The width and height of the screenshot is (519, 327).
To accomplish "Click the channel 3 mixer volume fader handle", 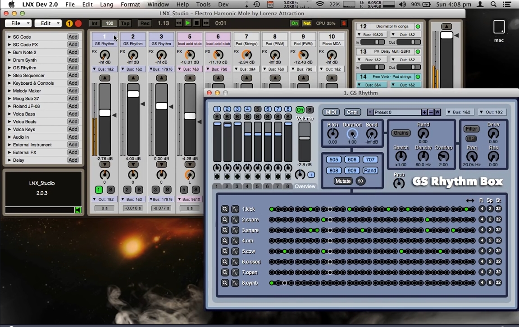I will 162,106.
